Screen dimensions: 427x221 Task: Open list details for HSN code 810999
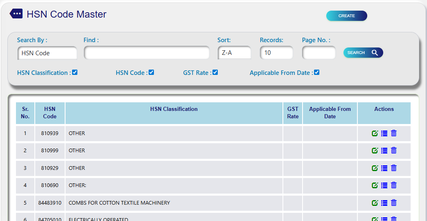384,151
